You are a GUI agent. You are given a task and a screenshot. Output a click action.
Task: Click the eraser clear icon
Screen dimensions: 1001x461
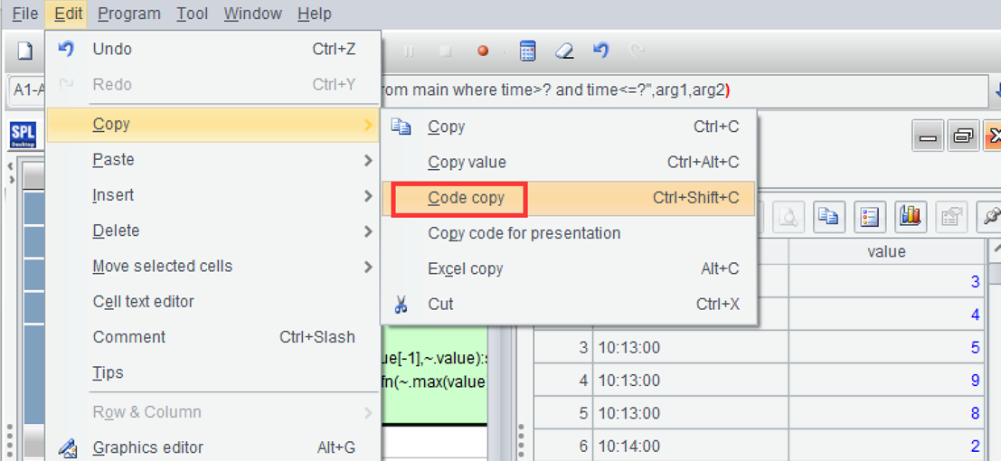(564, 52)
